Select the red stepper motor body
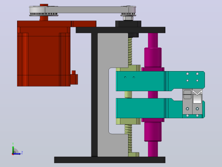This screenshot has height=167, width=222. coord(44,57)
